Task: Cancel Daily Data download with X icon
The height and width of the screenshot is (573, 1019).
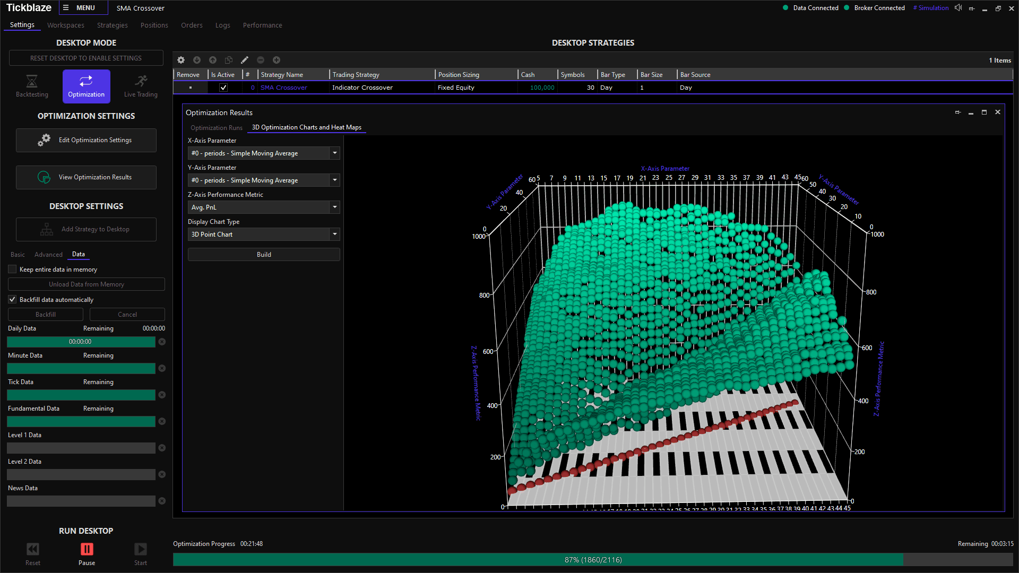Action: point(162,342)
